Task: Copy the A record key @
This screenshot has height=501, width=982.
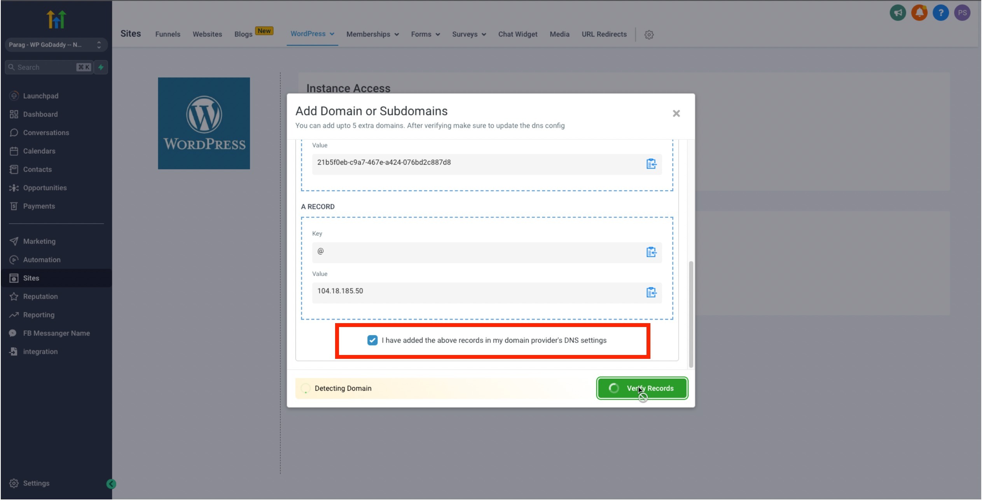Action: pos(651,252)
